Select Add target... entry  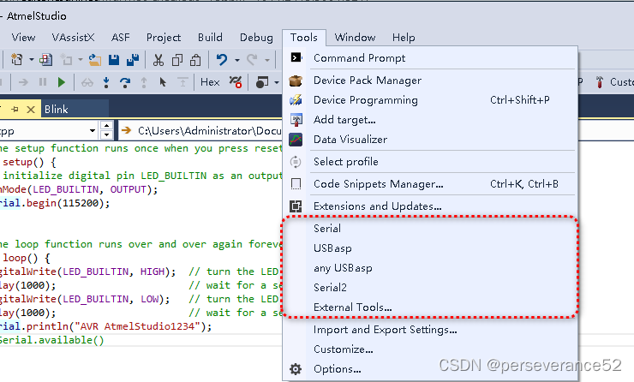tap(431, 120)
